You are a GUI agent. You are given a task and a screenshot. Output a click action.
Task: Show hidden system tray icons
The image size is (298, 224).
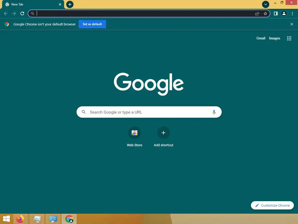point(293,219)
